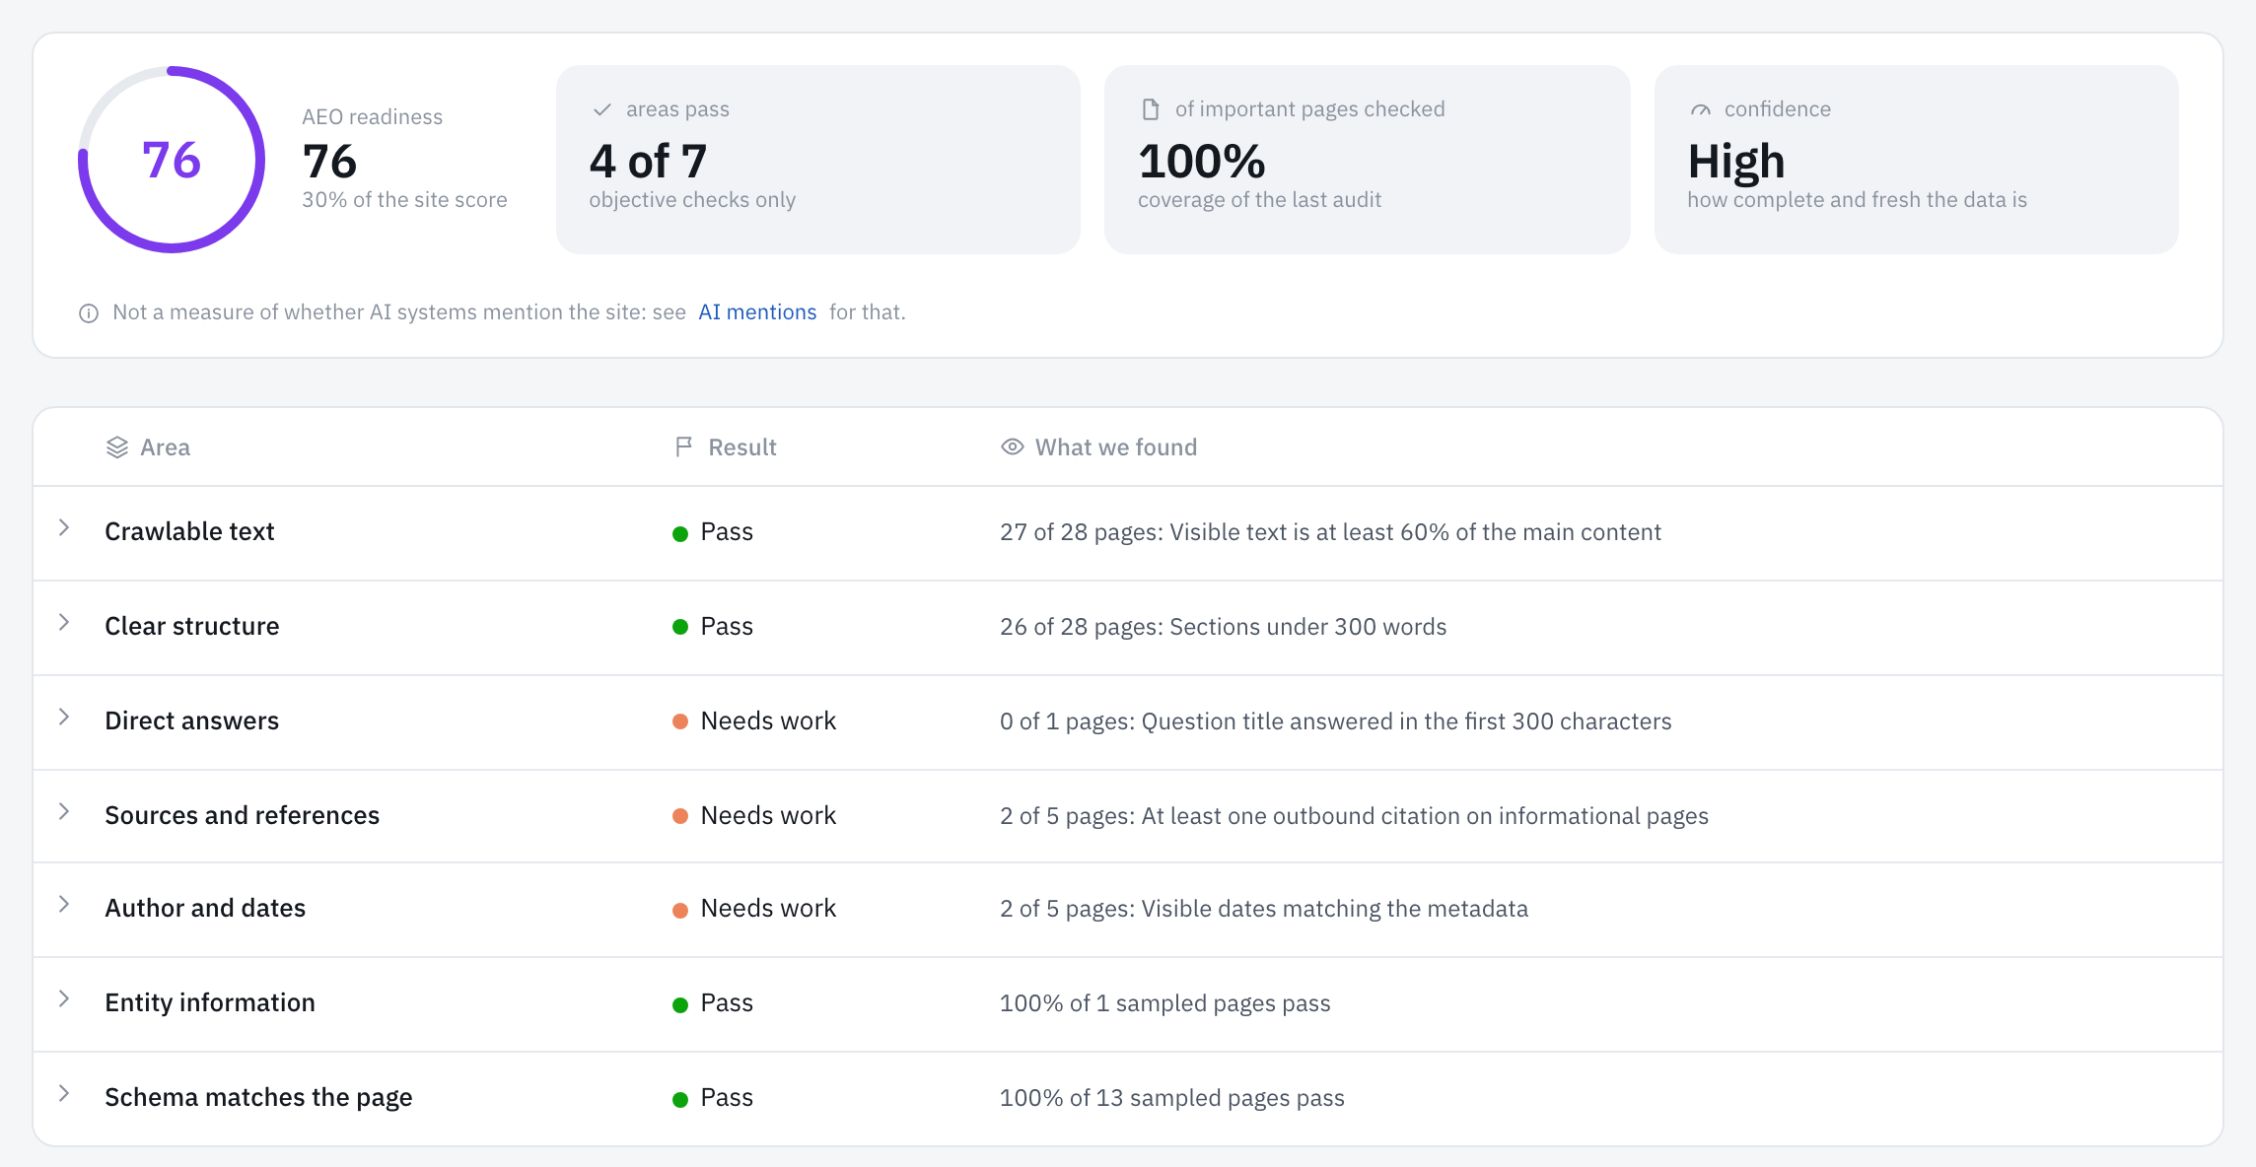Click the gauge icon in confidence card
The image size is (2256, 1167).
tap(1701, 109)
